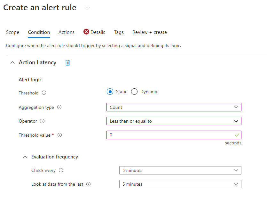Switch to the Review + create tab

tap(149, 32)
